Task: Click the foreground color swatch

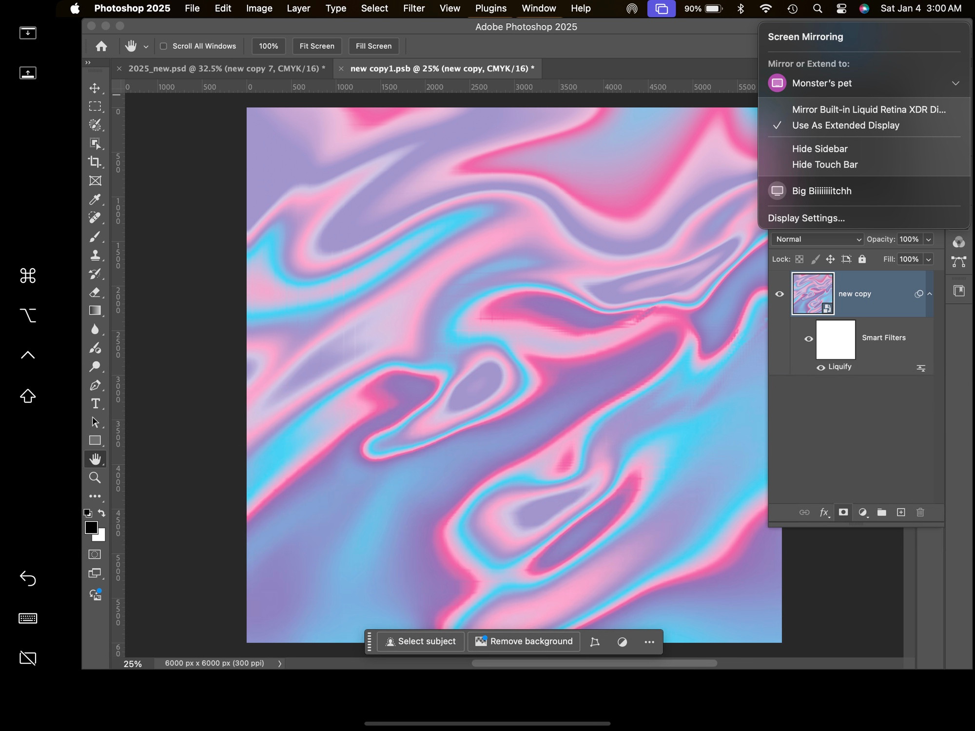Action: pos(91,528)
